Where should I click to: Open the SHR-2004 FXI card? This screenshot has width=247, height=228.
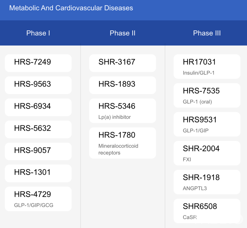point(207,153)
